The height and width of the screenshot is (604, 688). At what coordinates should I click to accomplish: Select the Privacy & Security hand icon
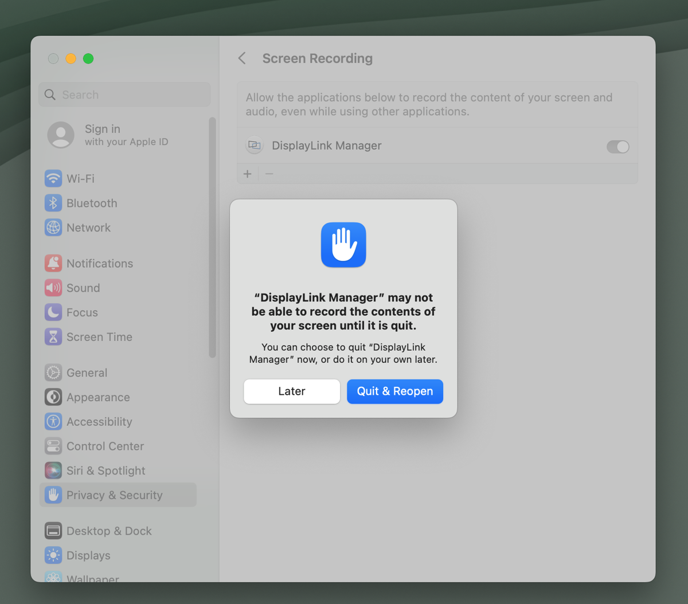(x=53, y=495)
